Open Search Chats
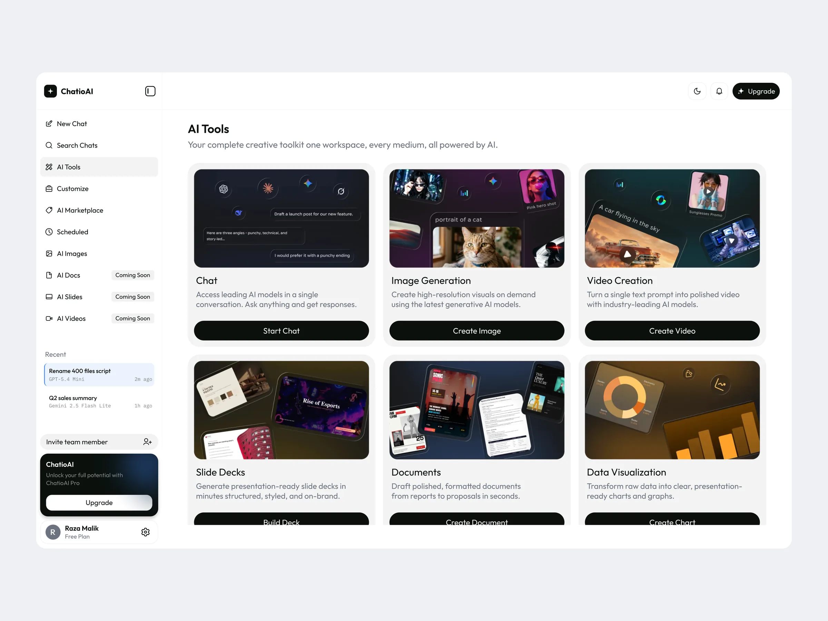Viewport: 828px width, 621px height. (x=99, y=145)
